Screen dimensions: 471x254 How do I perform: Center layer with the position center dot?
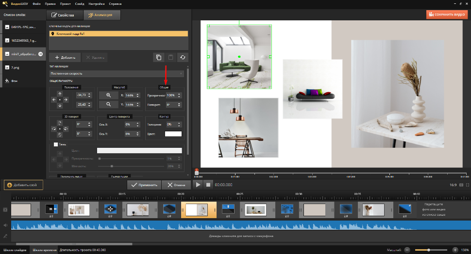point(60,99)
